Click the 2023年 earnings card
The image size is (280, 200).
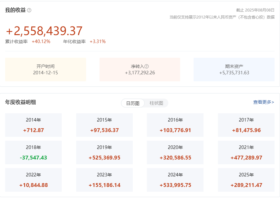coord(104,180)
